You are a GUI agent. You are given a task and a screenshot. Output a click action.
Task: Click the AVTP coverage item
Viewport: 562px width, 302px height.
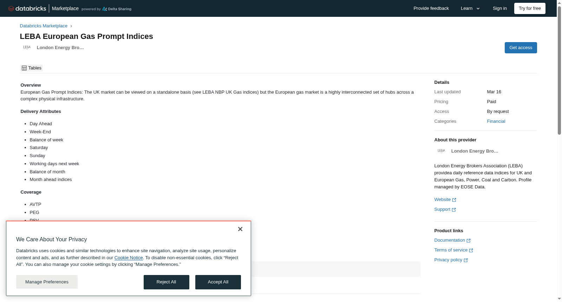(35, 204)
